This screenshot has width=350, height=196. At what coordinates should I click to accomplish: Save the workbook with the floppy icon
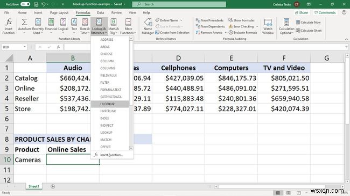pos(36,4)
